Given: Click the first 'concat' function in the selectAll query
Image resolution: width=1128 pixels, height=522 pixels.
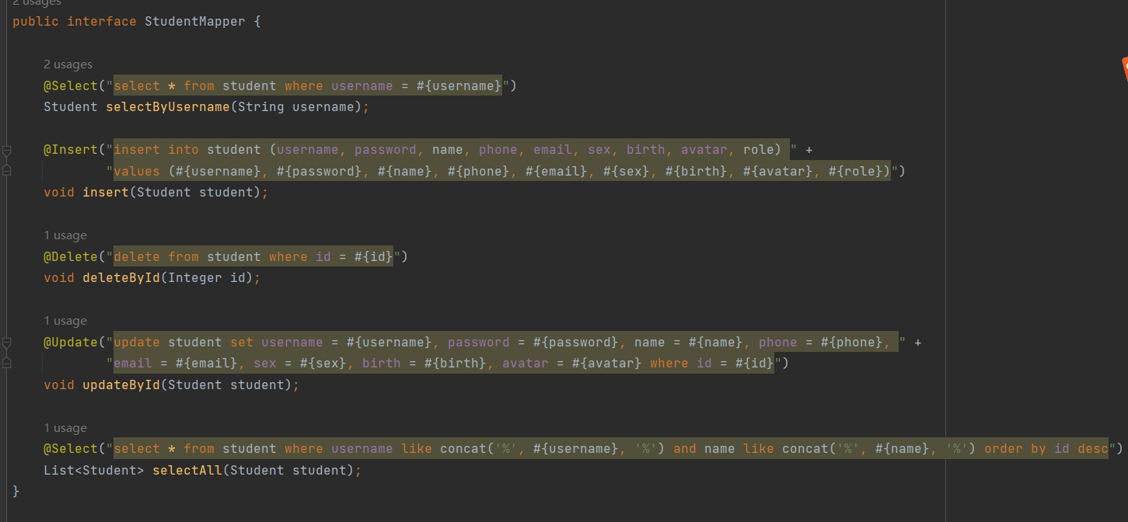Looking at the screenshot, I should click(463, 449).
